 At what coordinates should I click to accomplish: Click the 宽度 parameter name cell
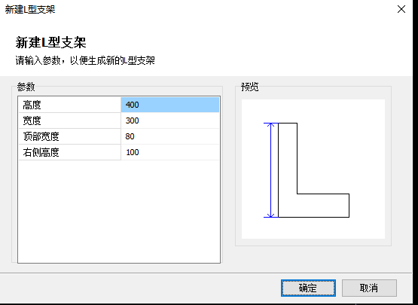coord(69,120)
